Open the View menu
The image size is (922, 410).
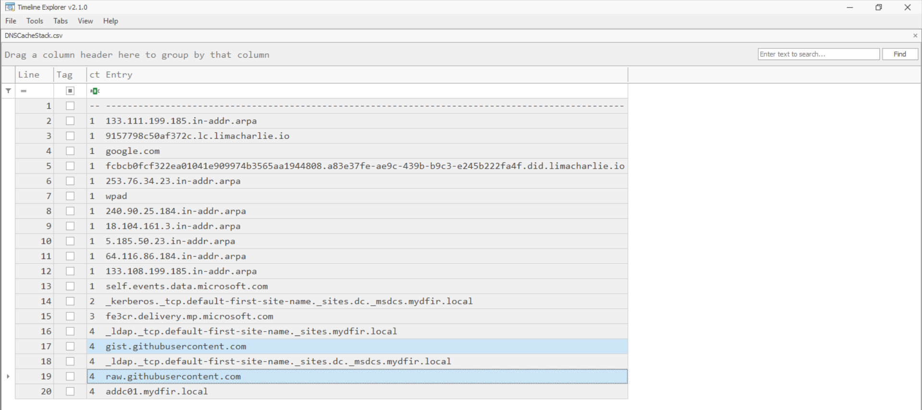[86, 21]
